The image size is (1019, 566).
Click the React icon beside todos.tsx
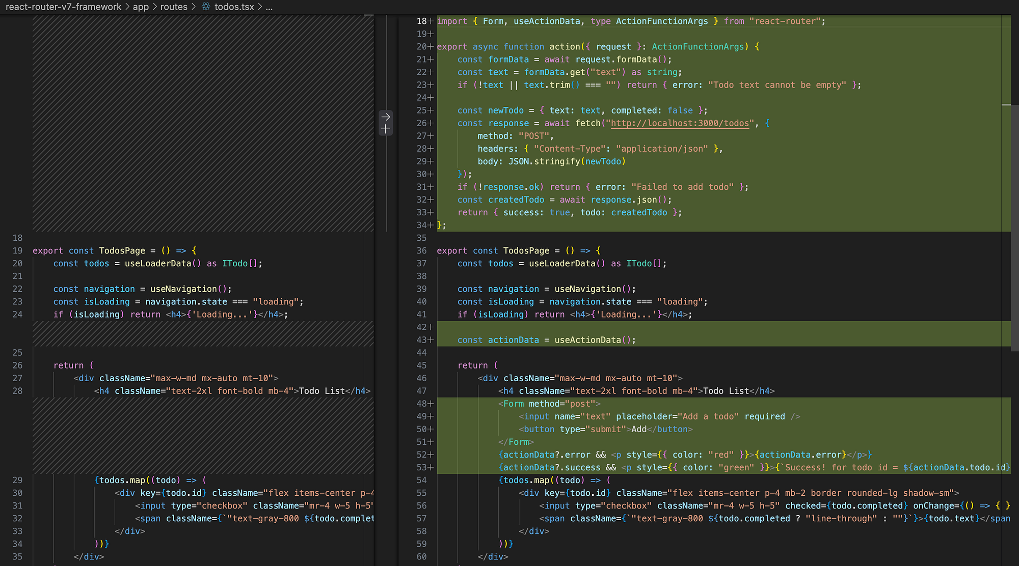click(x=206, y=7)
